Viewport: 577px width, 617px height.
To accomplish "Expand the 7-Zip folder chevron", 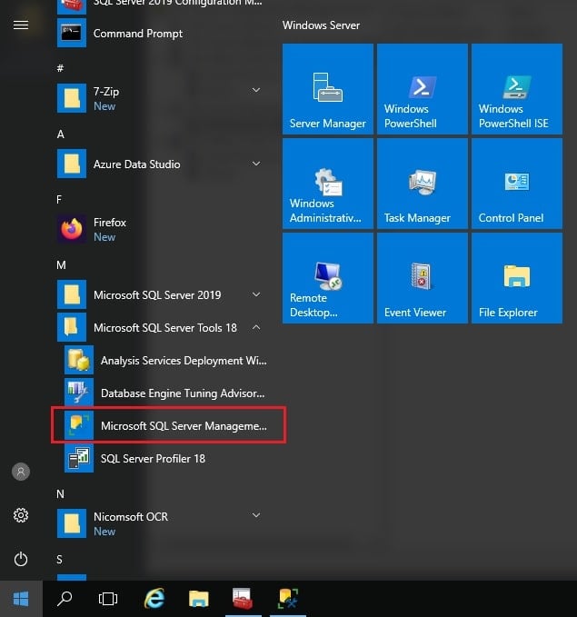I will point(256,91).
